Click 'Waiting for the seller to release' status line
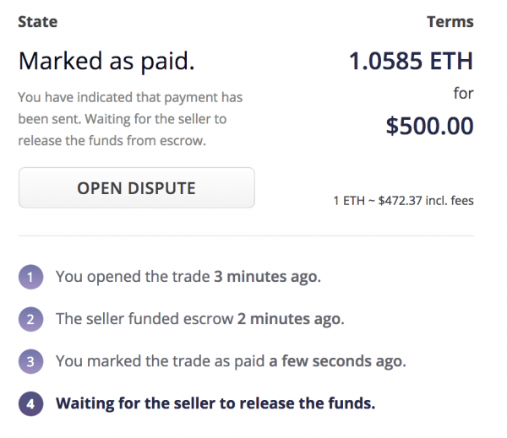Image resolution: width=507 pixels, height=438 pixels. (x=215, y=403)
